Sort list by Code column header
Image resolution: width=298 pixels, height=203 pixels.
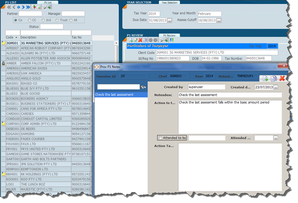point(10,37)
